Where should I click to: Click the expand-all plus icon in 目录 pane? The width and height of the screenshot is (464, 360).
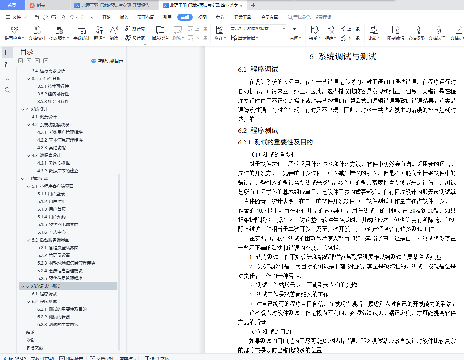(37, 60)
